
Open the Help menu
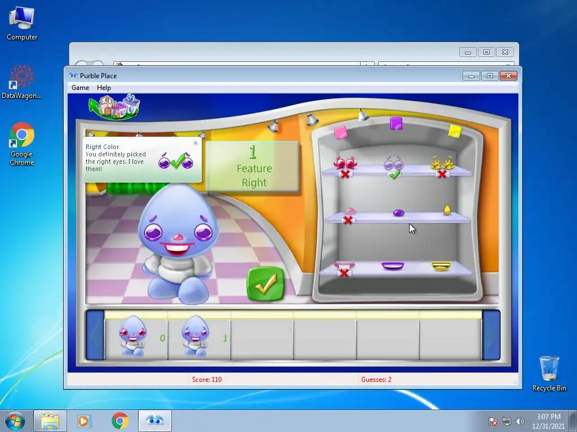pos(104,88)
